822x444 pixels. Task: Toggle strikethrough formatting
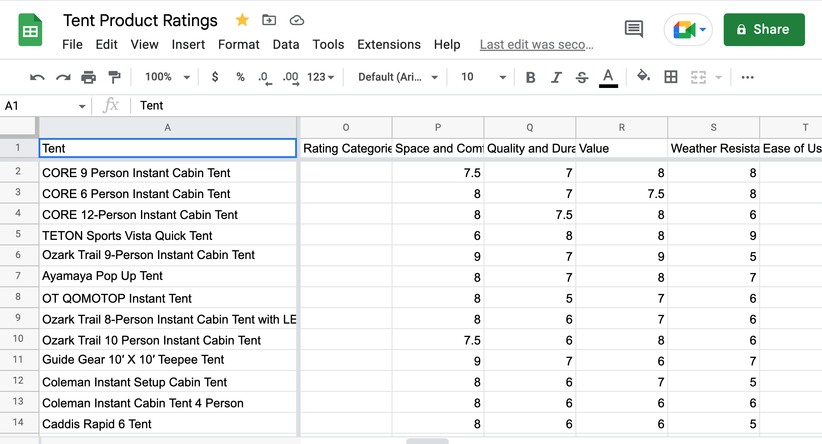pyautogui.click(x=581, y=77)
